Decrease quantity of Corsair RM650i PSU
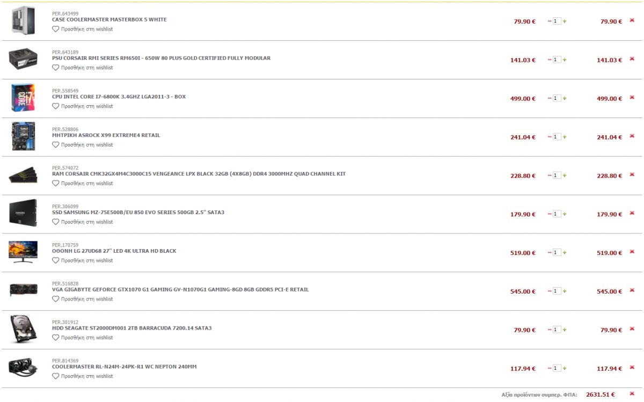Image resolution: width=644 pixels, height=402 pixels. click(550, 60)
